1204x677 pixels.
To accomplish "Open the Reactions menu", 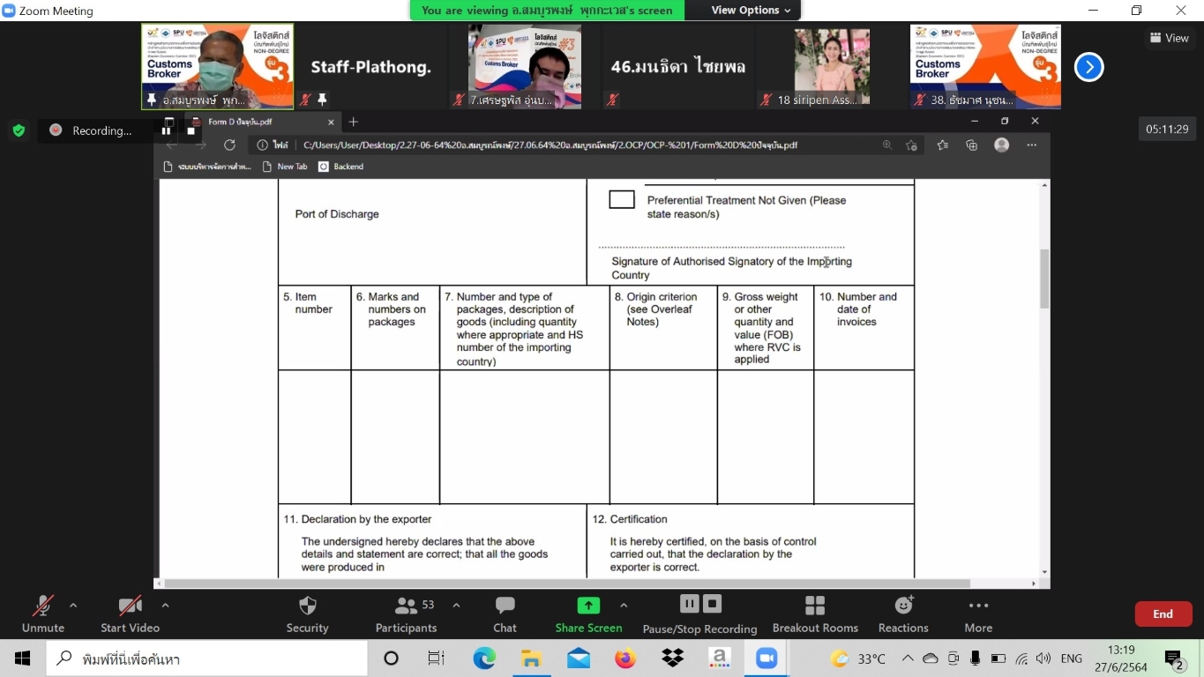I will click(x=903, y=614).
